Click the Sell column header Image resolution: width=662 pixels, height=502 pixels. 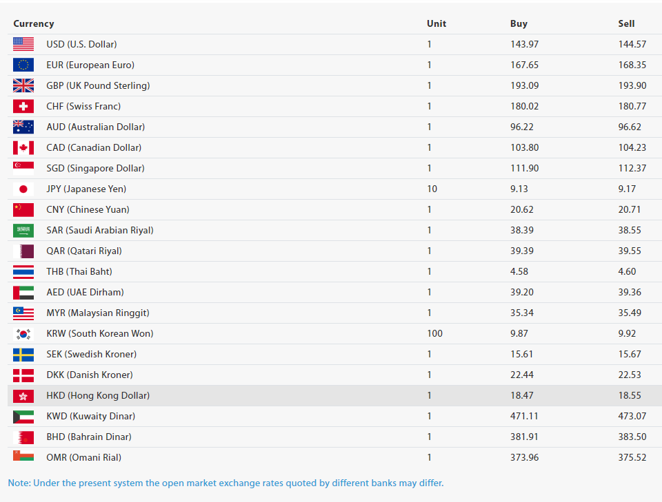[626, 23]
